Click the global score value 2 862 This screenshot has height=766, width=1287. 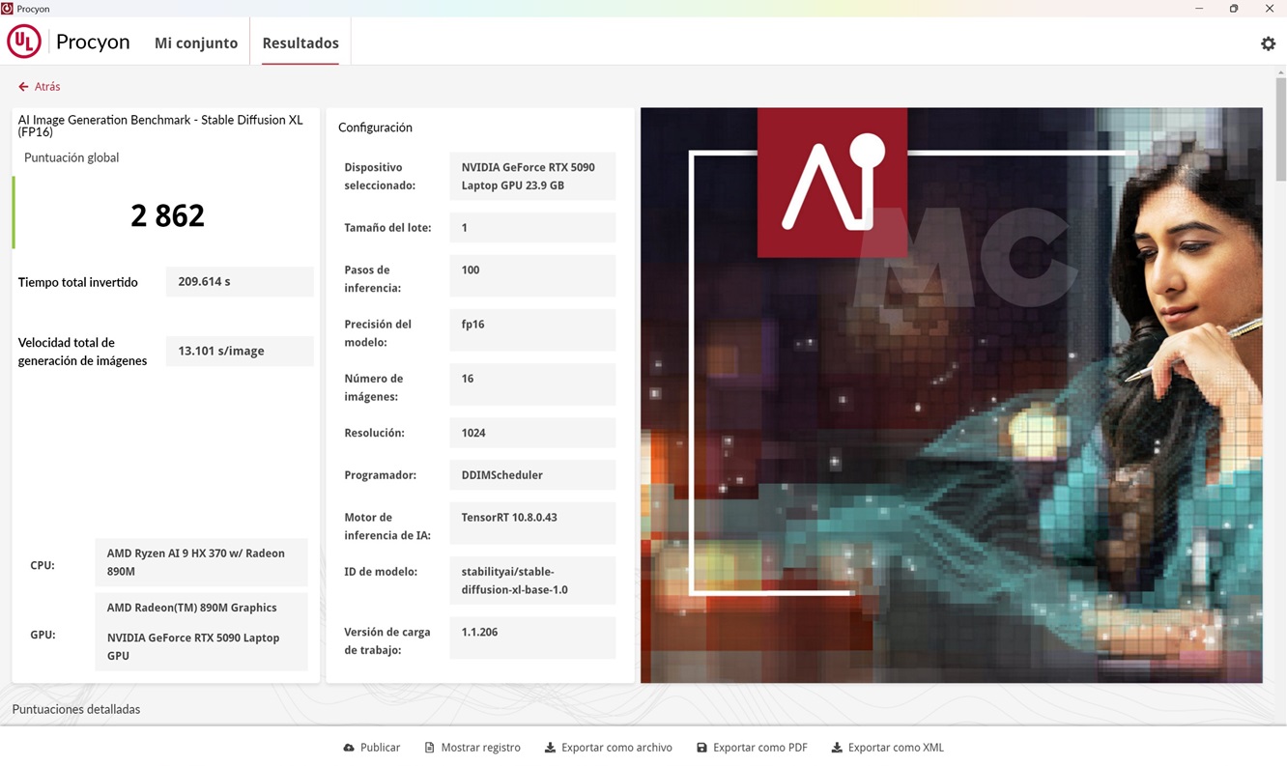167,215
